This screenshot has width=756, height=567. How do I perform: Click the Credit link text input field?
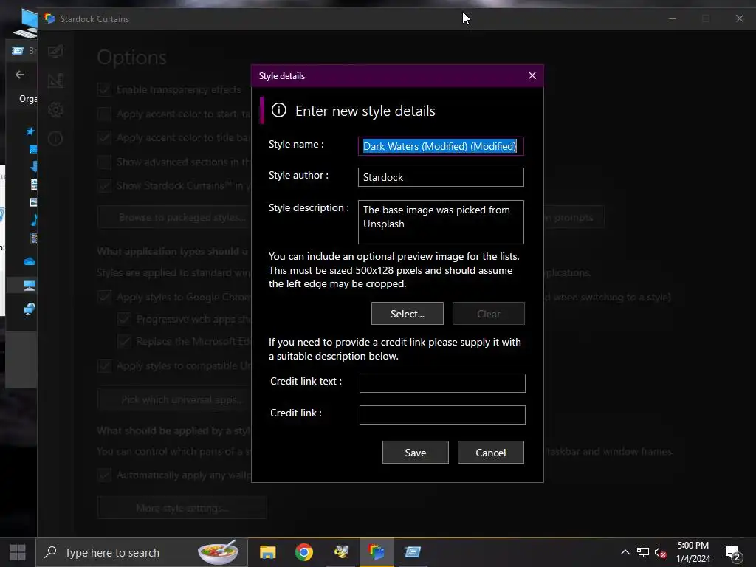point(442,383)
